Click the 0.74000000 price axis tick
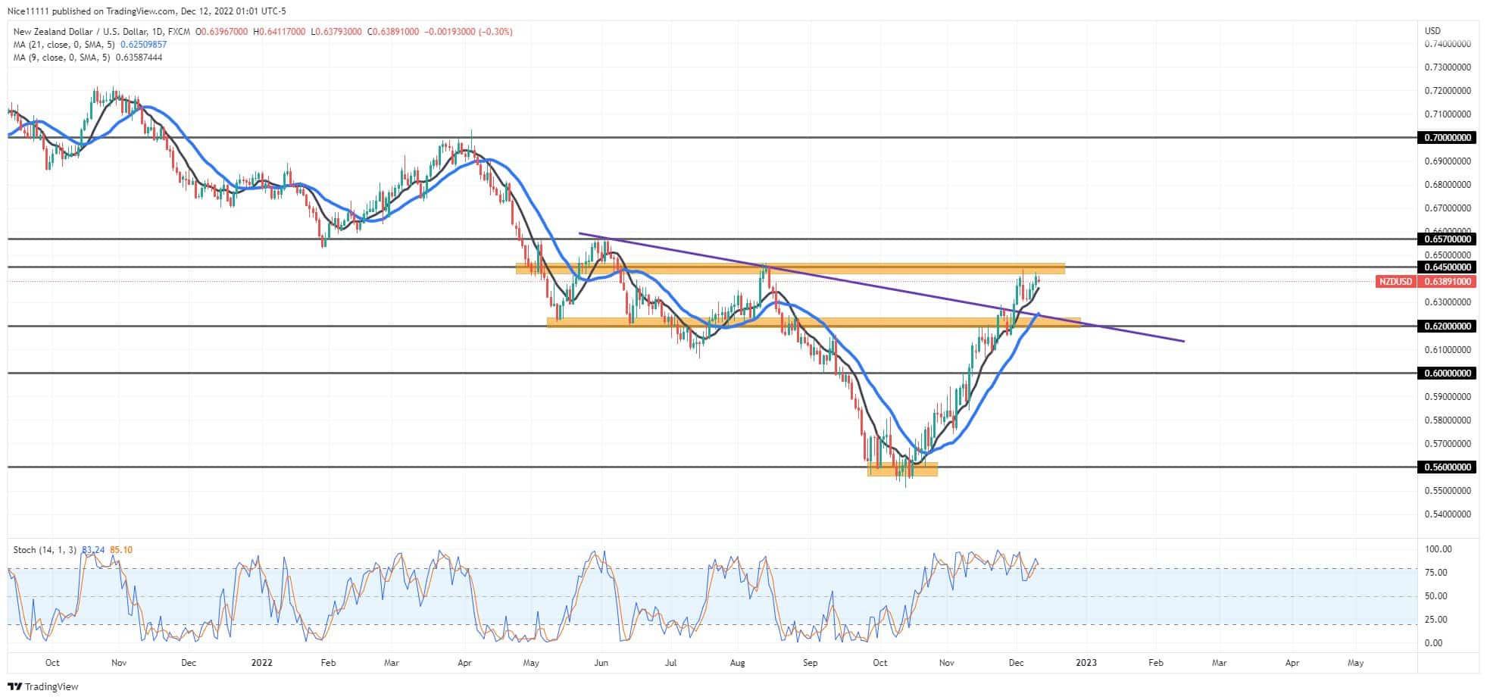1487x700 pixels. click(1448, 44)
